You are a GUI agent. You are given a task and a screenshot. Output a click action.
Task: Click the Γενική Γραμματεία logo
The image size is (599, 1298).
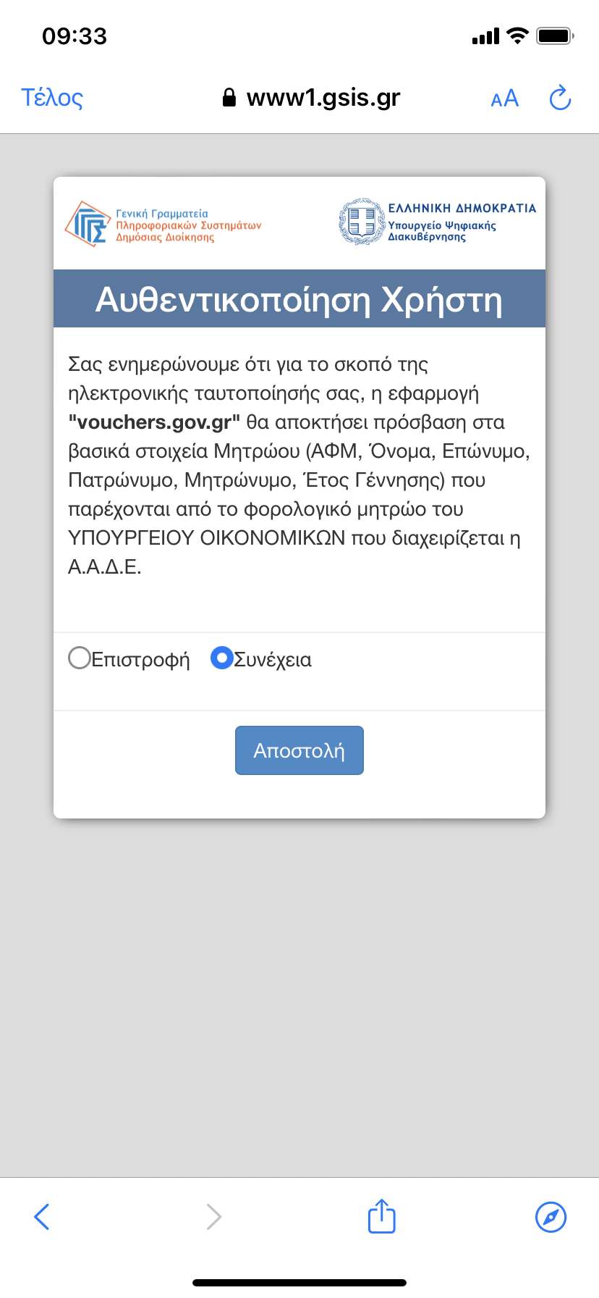163,224
